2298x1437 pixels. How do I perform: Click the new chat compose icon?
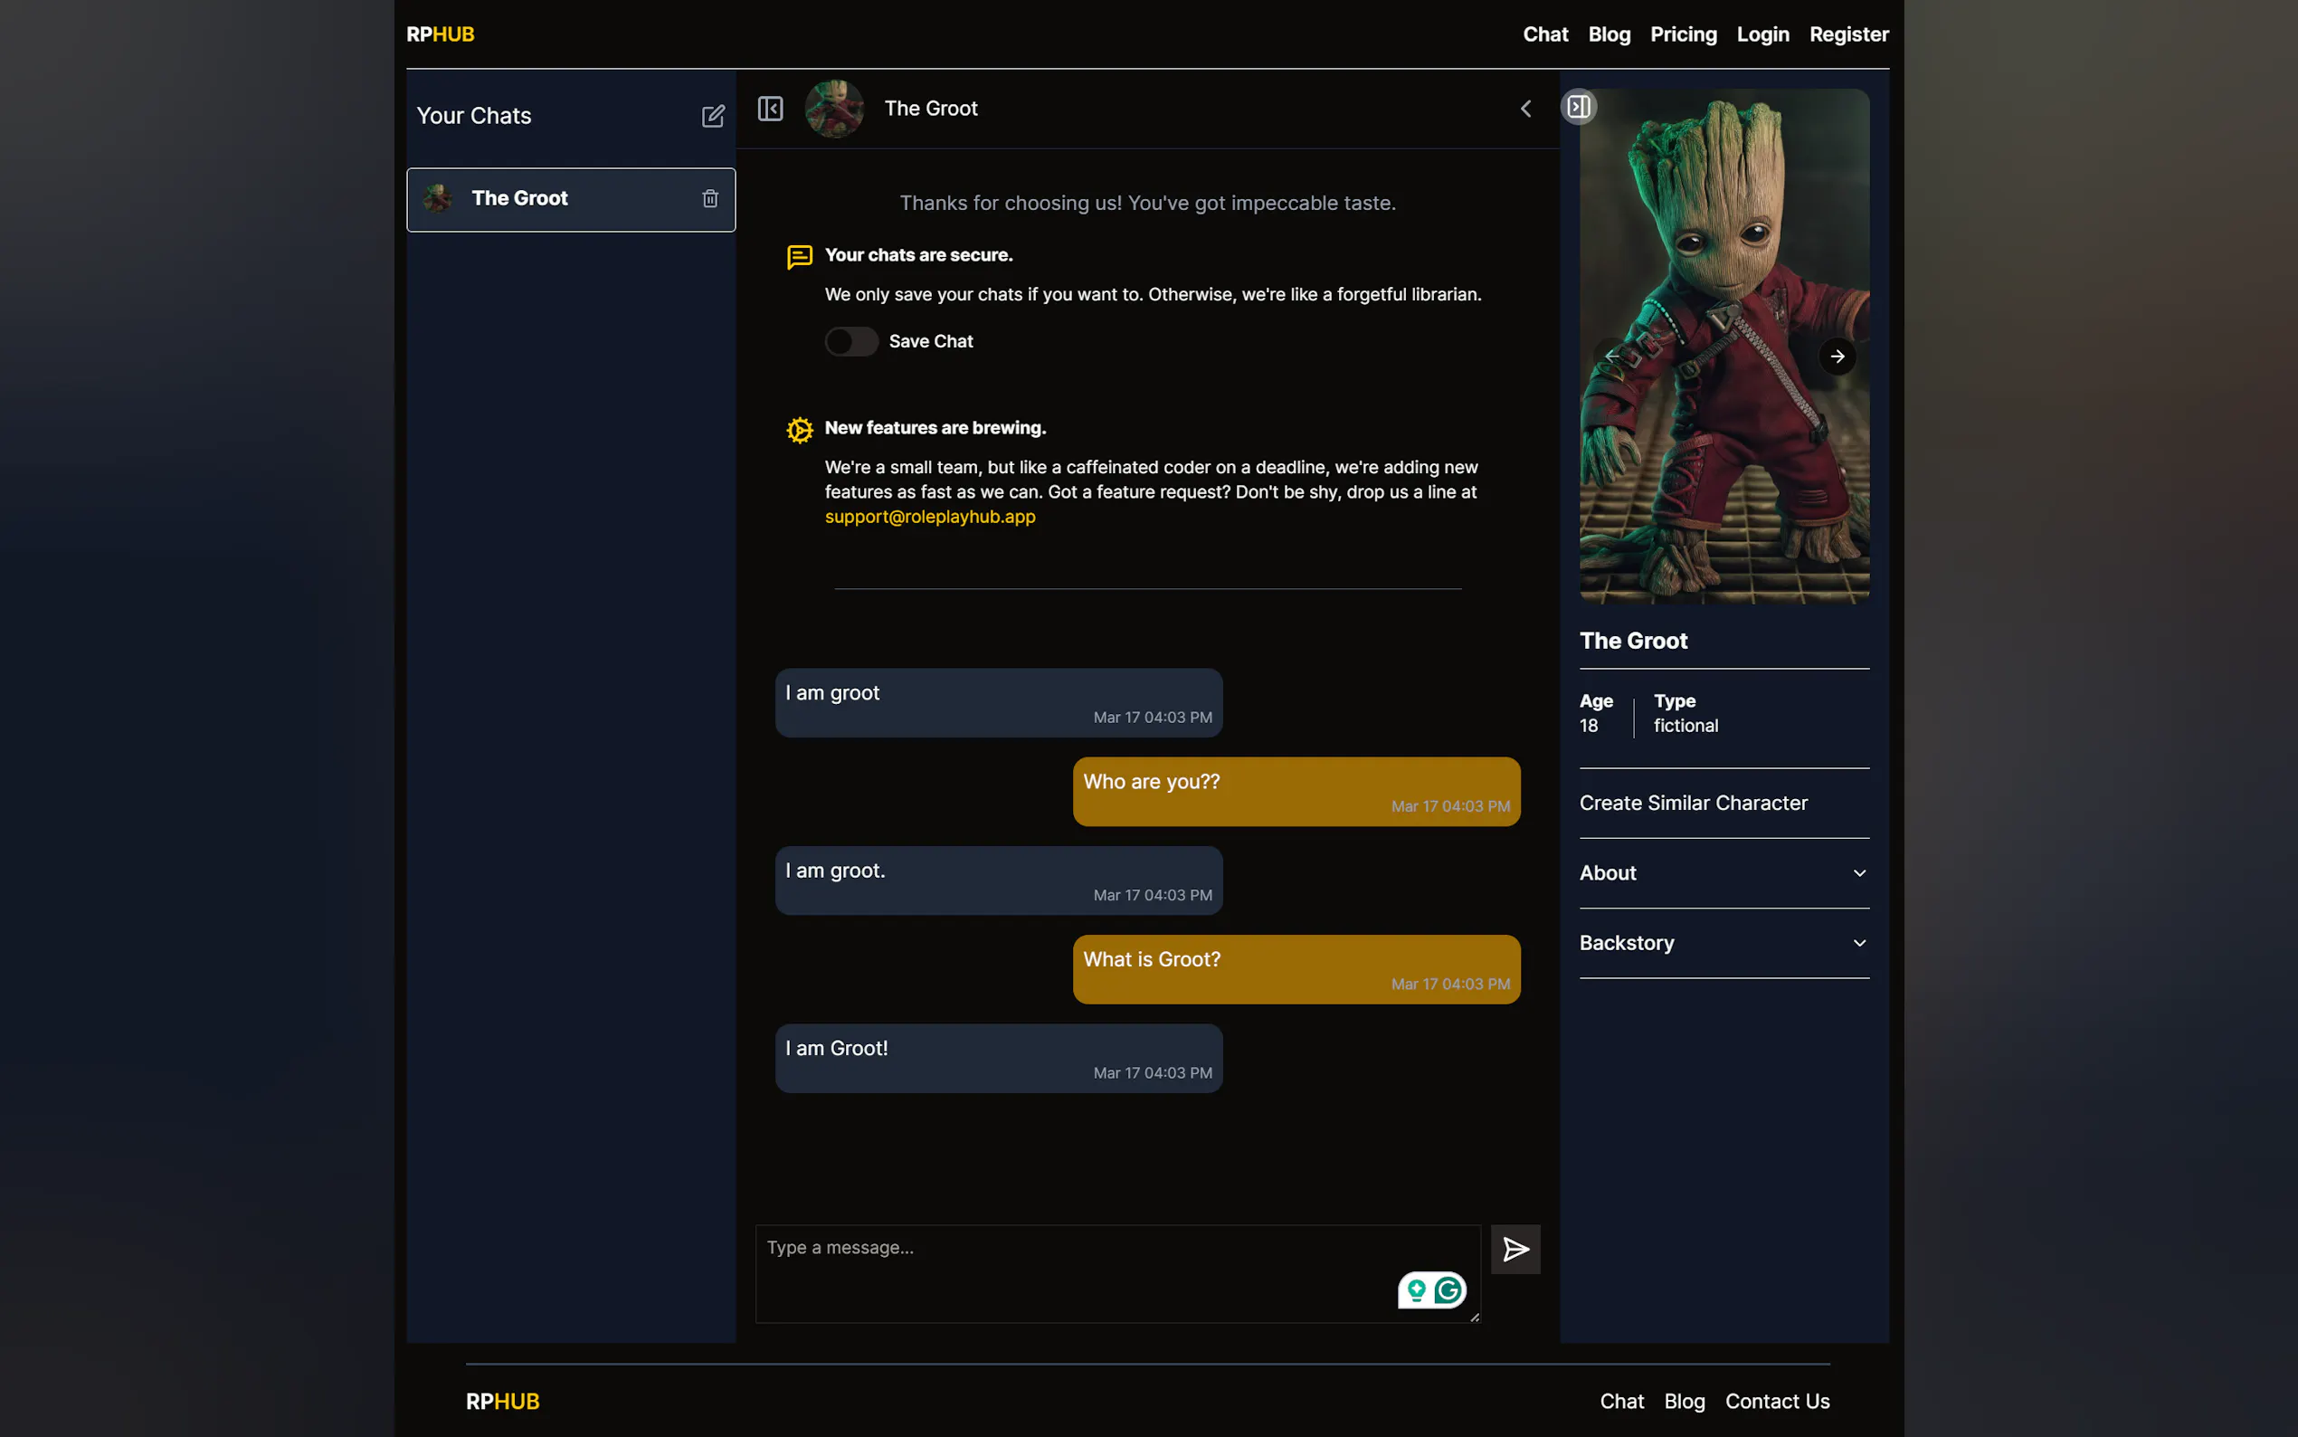click(713, 116)
